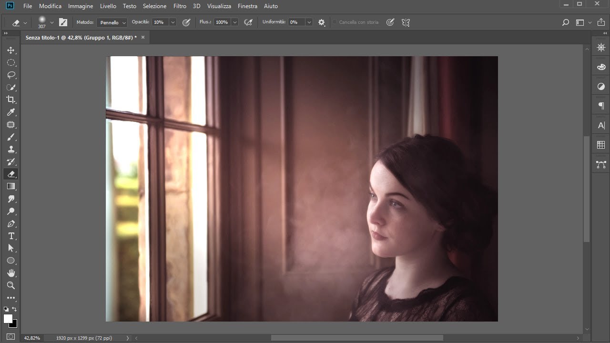610x343 pixels.
Task: Open the Livello menu
Action: pyautogui.click(x=108, y=6)
